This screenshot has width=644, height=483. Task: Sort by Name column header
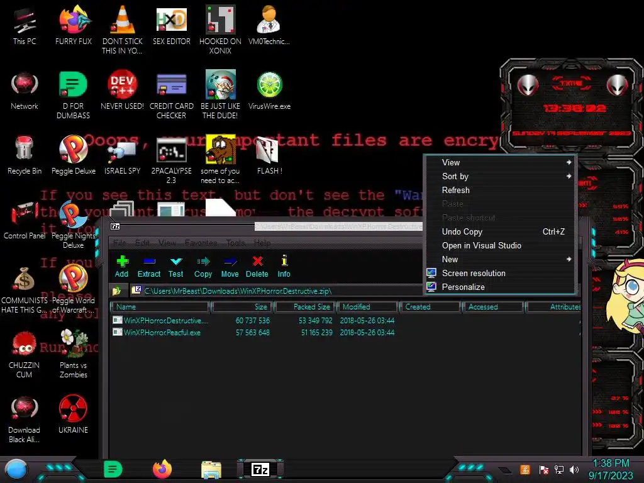click(x=160, y=307)
